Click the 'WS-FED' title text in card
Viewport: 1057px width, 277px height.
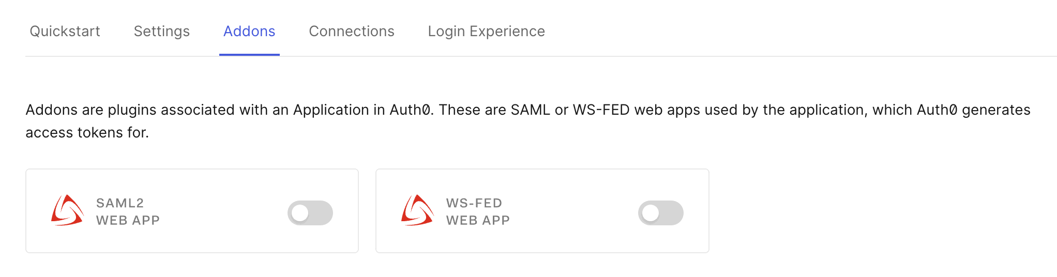coord(474,203)
